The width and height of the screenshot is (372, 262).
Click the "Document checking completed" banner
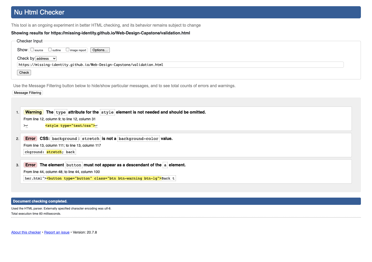(x=40, y=201)
